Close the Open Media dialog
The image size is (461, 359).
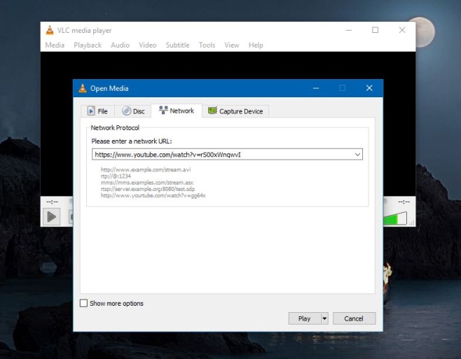pos(369,88)
